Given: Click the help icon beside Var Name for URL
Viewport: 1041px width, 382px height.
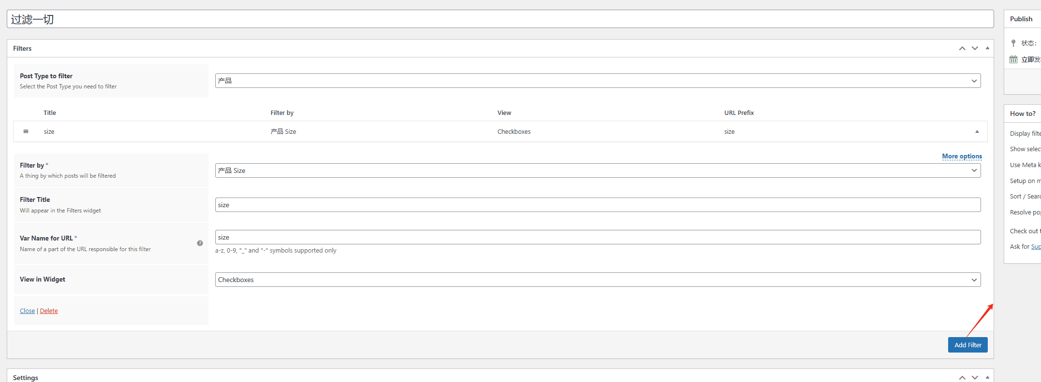Looking at the screenshot, I should tap(200, 243).
